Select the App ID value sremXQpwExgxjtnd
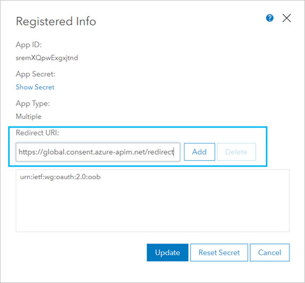This screenshot has width=305, height=283. [x=47, y=58]
